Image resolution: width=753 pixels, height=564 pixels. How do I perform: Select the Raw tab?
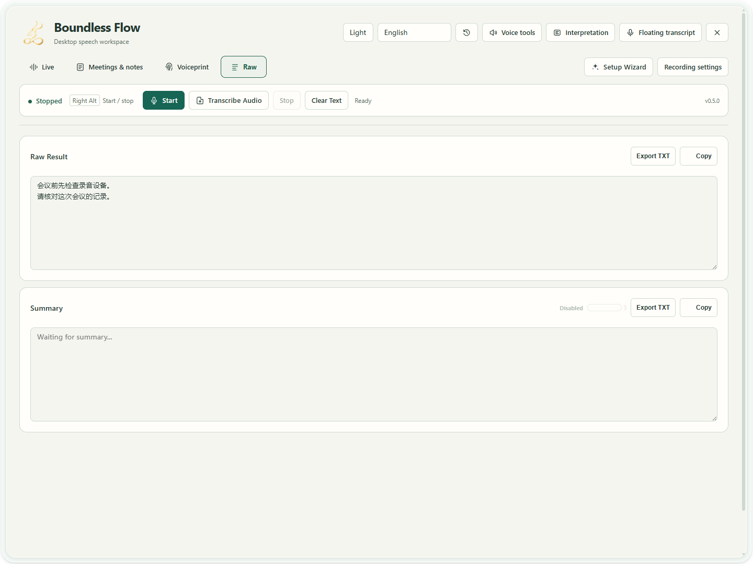[x=244, y=67]
